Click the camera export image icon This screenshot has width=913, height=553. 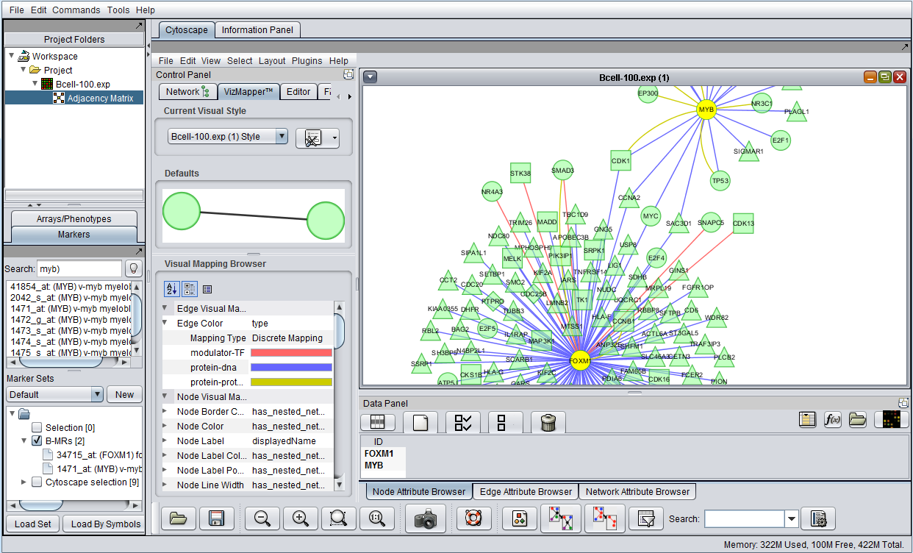[x=426, y=518]
